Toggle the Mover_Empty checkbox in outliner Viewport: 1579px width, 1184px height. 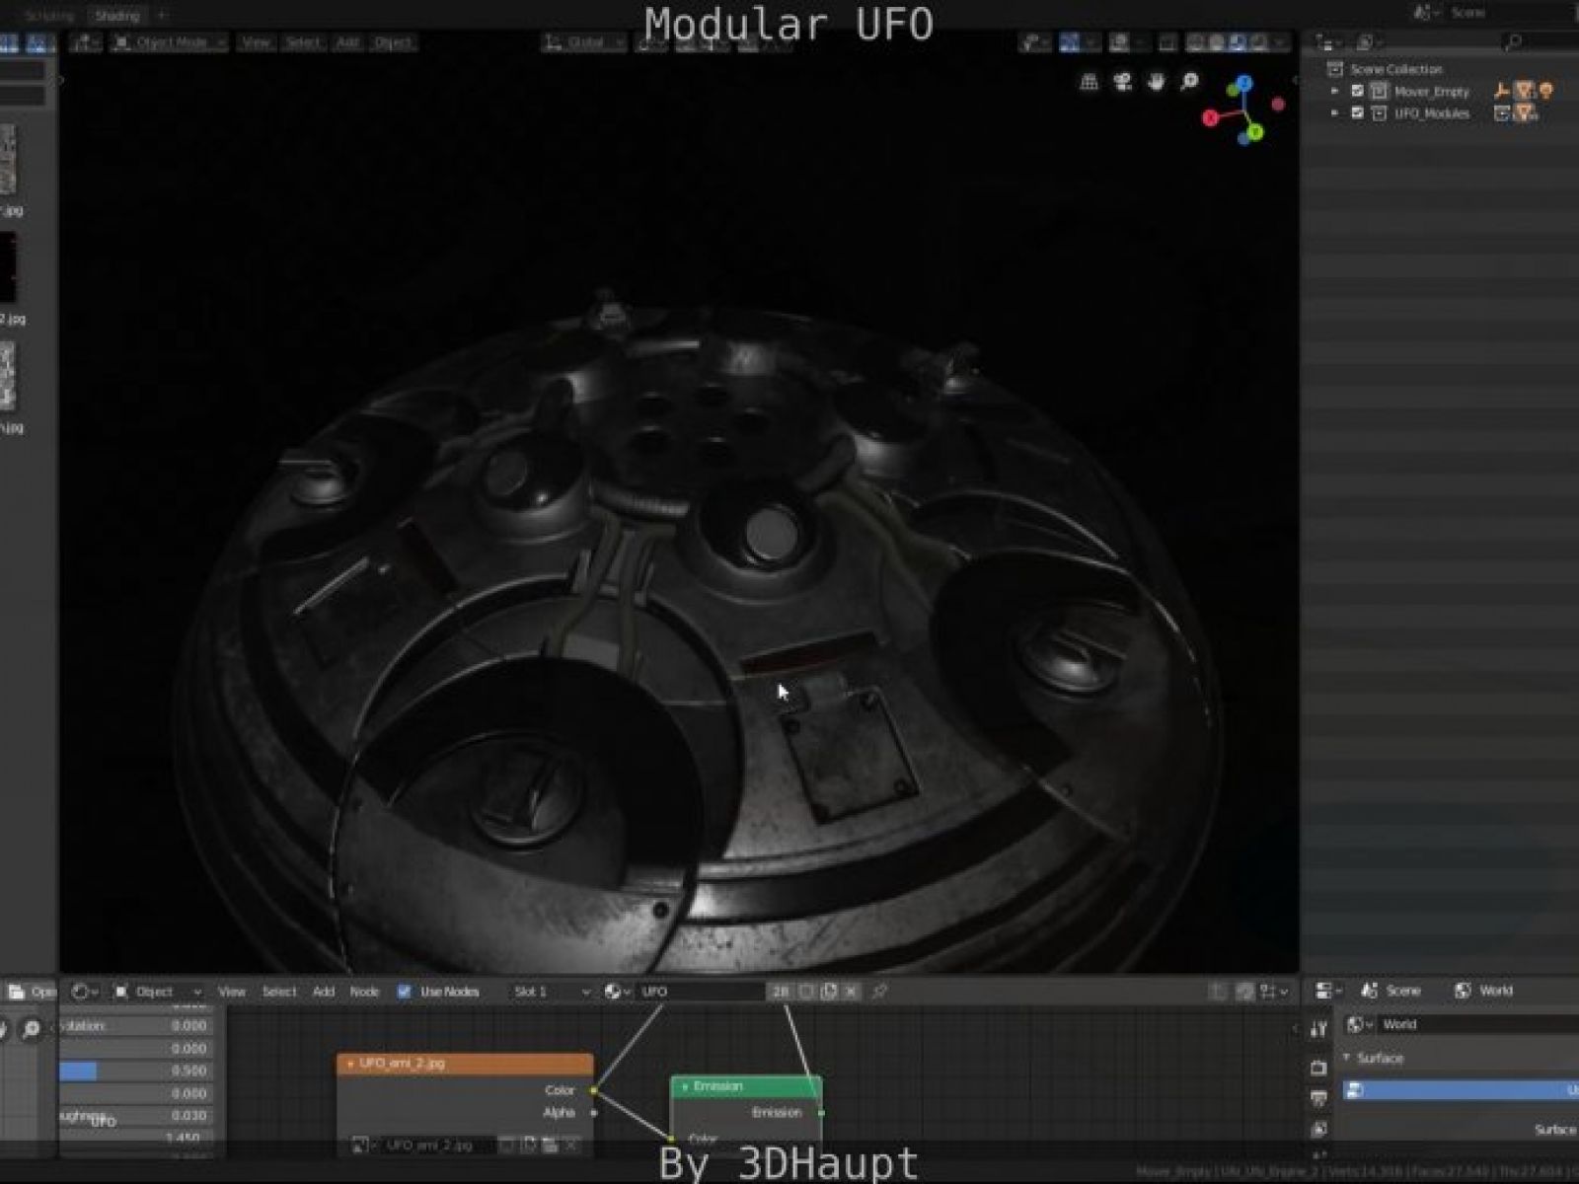pyautogui.click(x=1357, y=91)
